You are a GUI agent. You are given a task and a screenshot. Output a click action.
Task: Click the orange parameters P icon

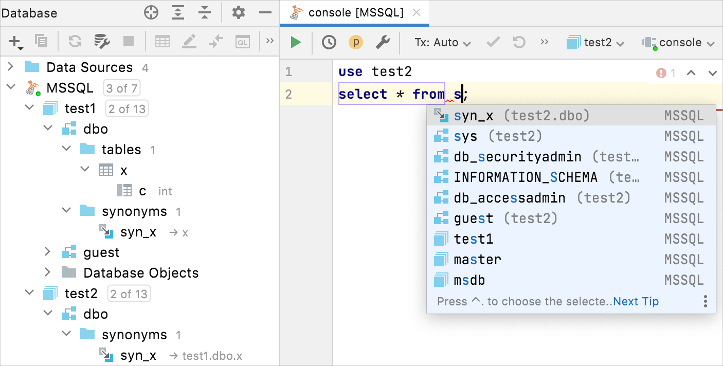click(356, 42)
